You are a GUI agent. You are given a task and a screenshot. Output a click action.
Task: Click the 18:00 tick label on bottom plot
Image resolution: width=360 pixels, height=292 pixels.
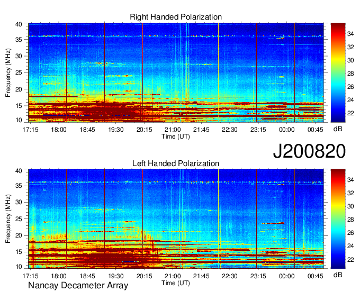coord(59,276)
